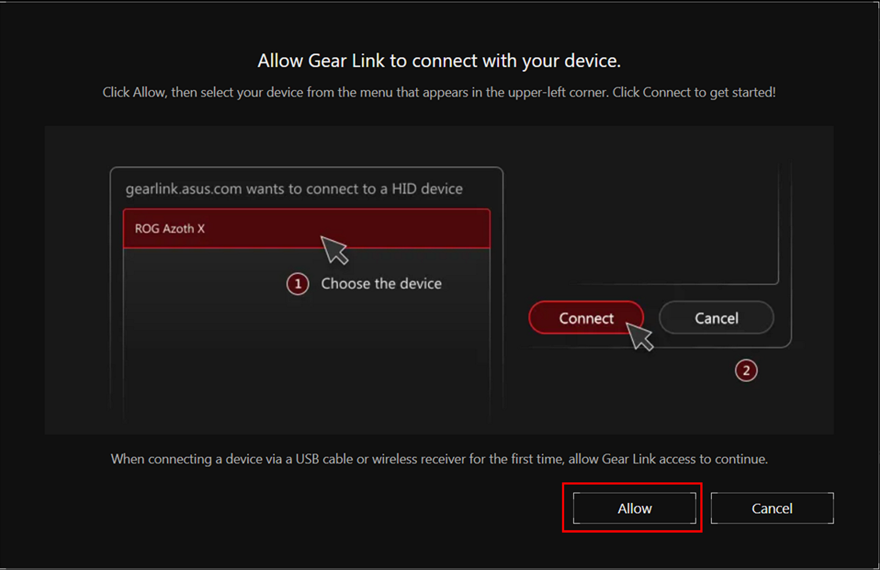The width and height of the screenshot is (880, 570).
Task: Click the "Click Connect to get started!" sentence
Action: [694, 93]
